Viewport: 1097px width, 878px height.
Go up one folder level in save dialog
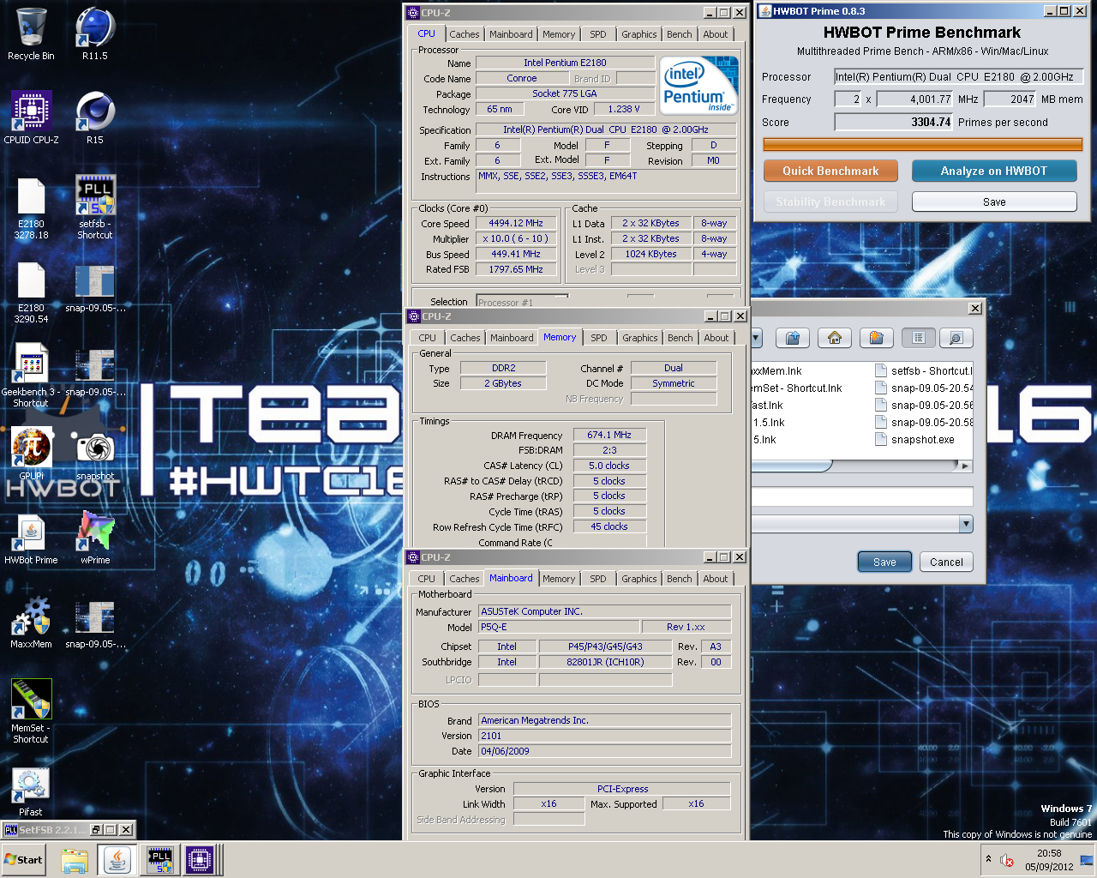793,338
